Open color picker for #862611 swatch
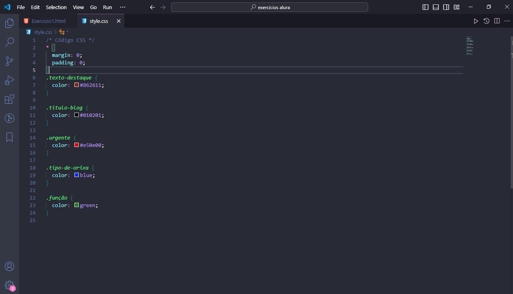The height and width of the screenshot is (294, 513). (77, 85)
